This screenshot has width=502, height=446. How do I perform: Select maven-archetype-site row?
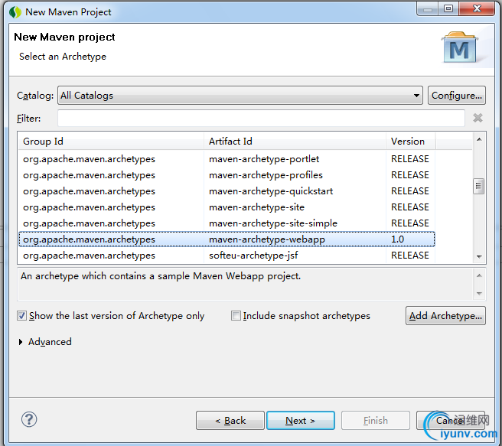pos(227,207)
